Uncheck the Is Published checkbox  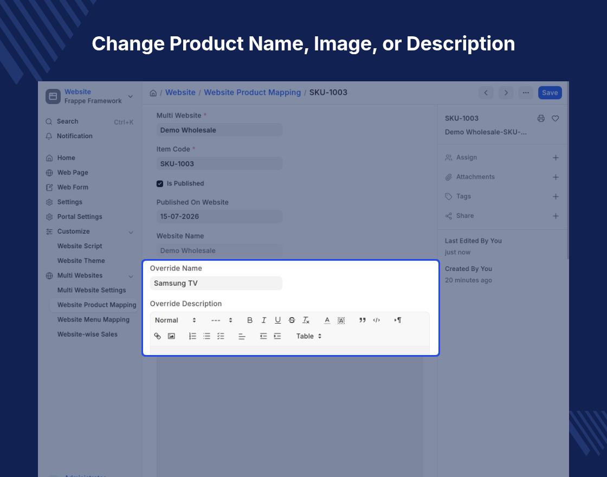click(160, 184)
